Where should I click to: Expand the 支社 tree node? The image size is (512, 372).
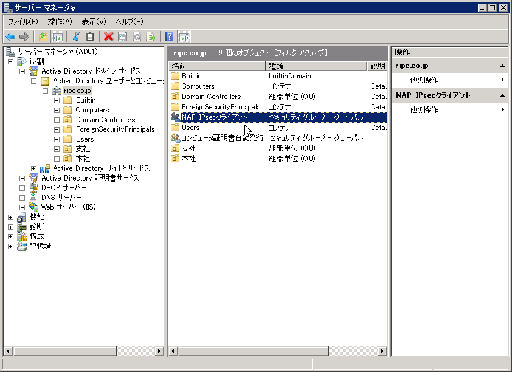click(x=57, y=149)
